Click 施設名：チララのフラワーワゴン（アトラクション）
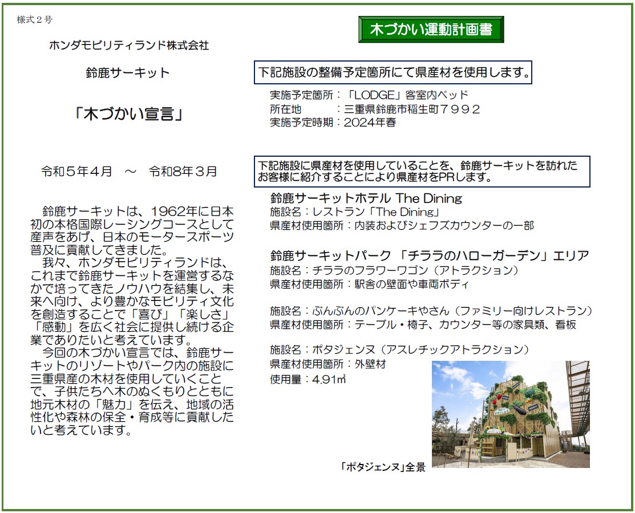The width and height of the screenshot is (635, 513). click(394, 270)
